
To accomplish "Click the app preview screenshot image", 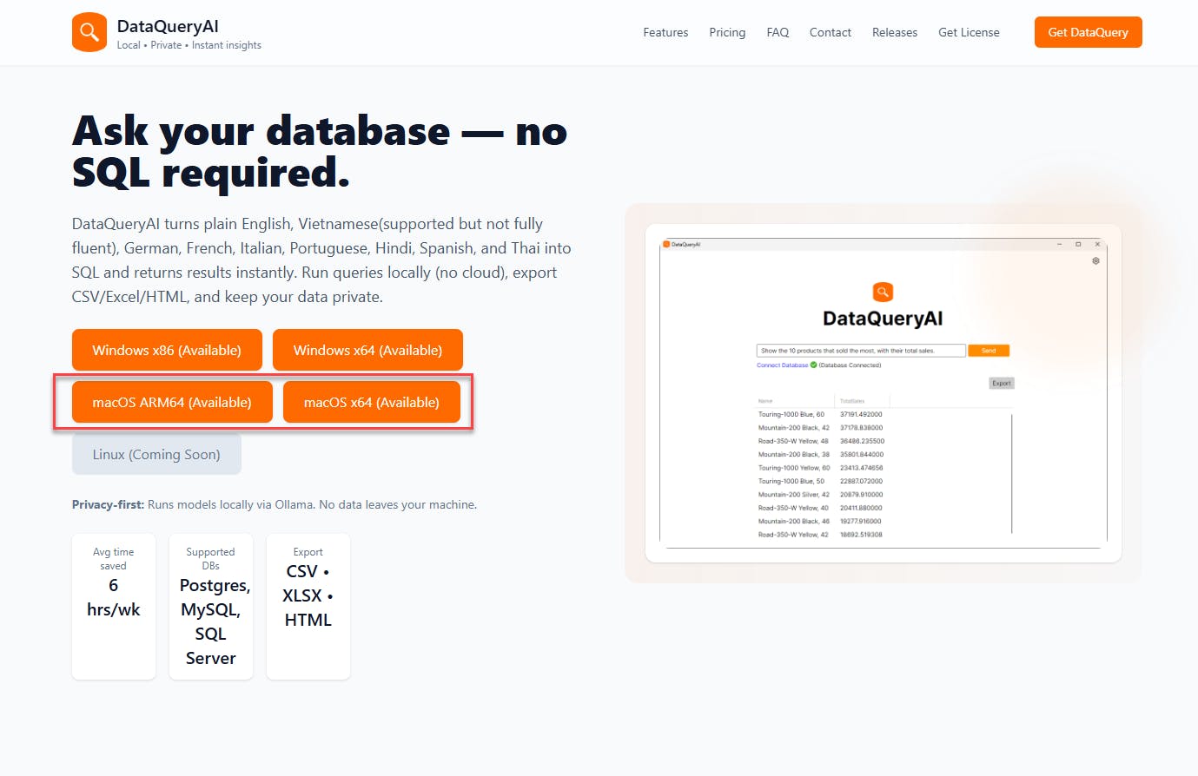I will (884, 393).
